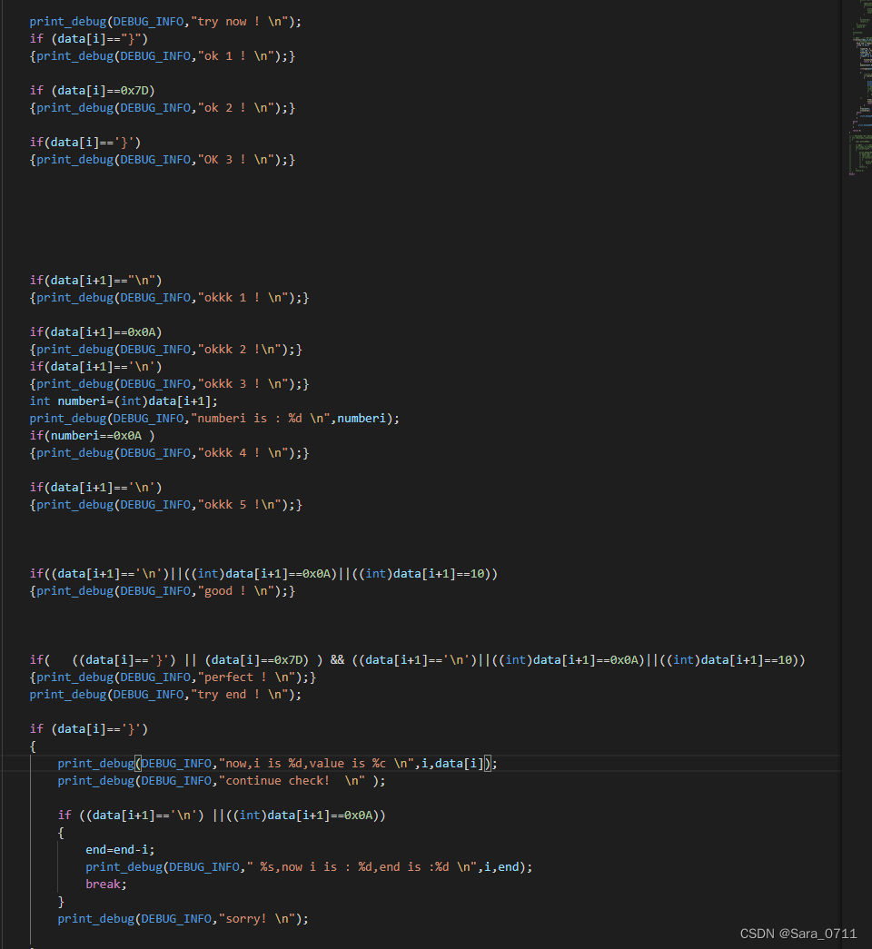Click the line printing "now,i is %d,value is %c"

point(277,764)
